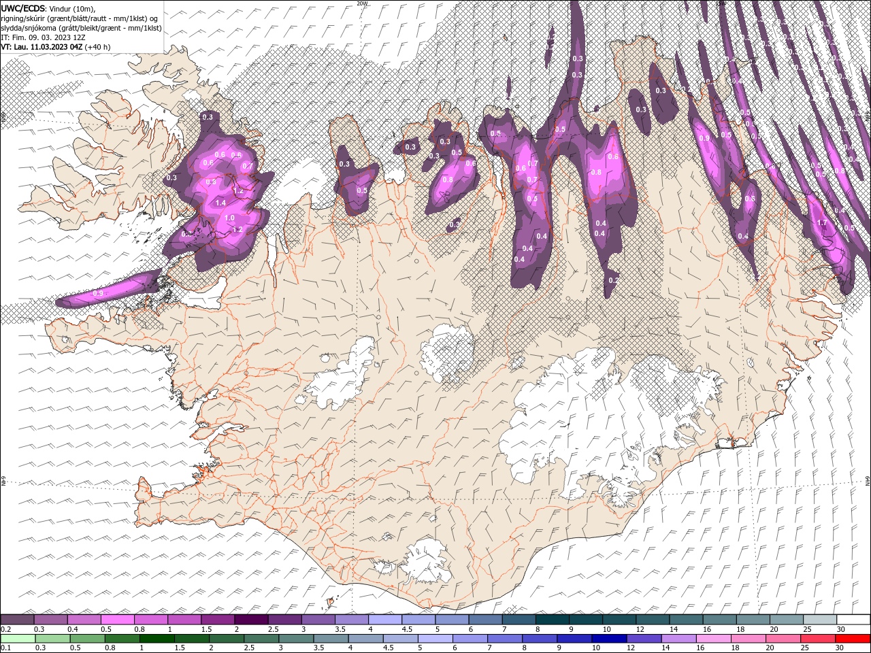Select the pale green lower swatch between 0.1 and 0.3
871x653 pixels.
coord(18,639)
